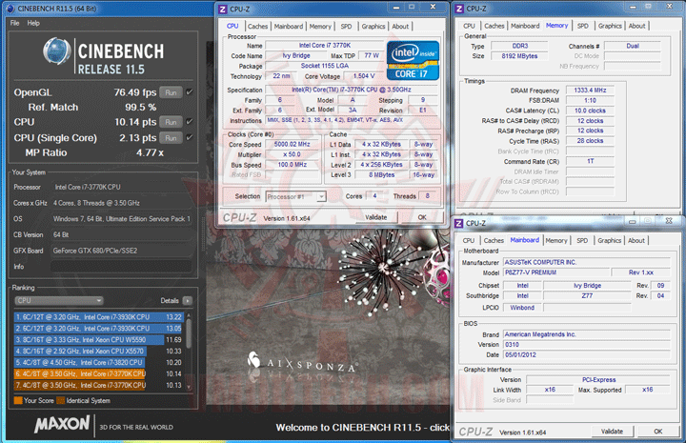The width and height of the screenshot is (686, 443).
Task: Open the Processor #1 selection dropdown
Action: pyautogui.click(x=295, y=197)
